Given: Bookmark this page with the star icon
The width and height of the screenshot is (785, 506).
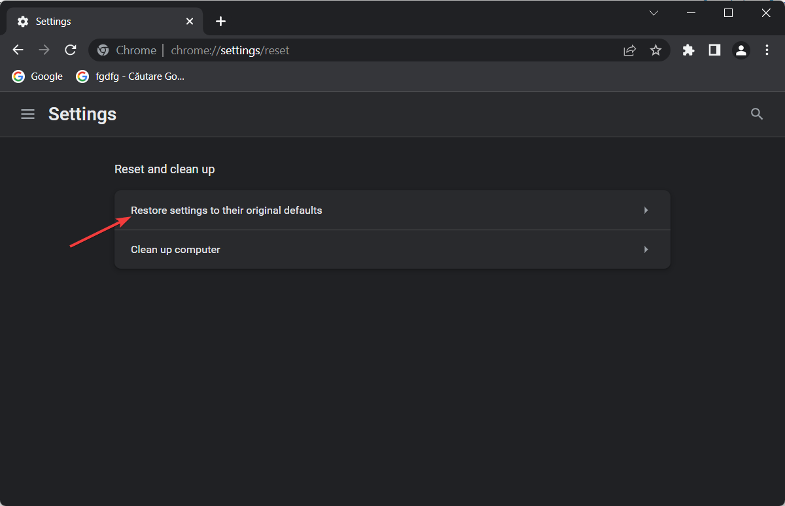Looking at the screenshot, I should click(655, 50).
